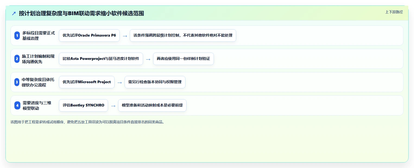Click 多标段且需要正式基线治理 condition text
The image size is (414, 168).
(39, 35)
